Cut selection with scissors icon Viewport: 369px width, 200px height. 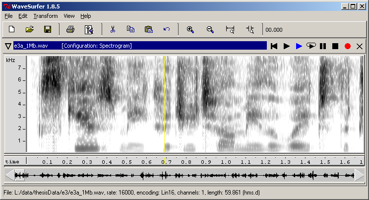pyautogui.click(x=113, y=29)
